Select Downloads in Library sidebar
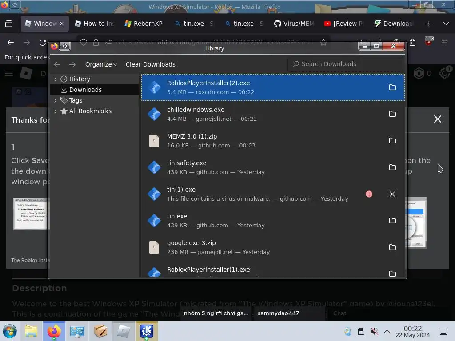The width and height of the screenshot is (455, 341). 94,90
